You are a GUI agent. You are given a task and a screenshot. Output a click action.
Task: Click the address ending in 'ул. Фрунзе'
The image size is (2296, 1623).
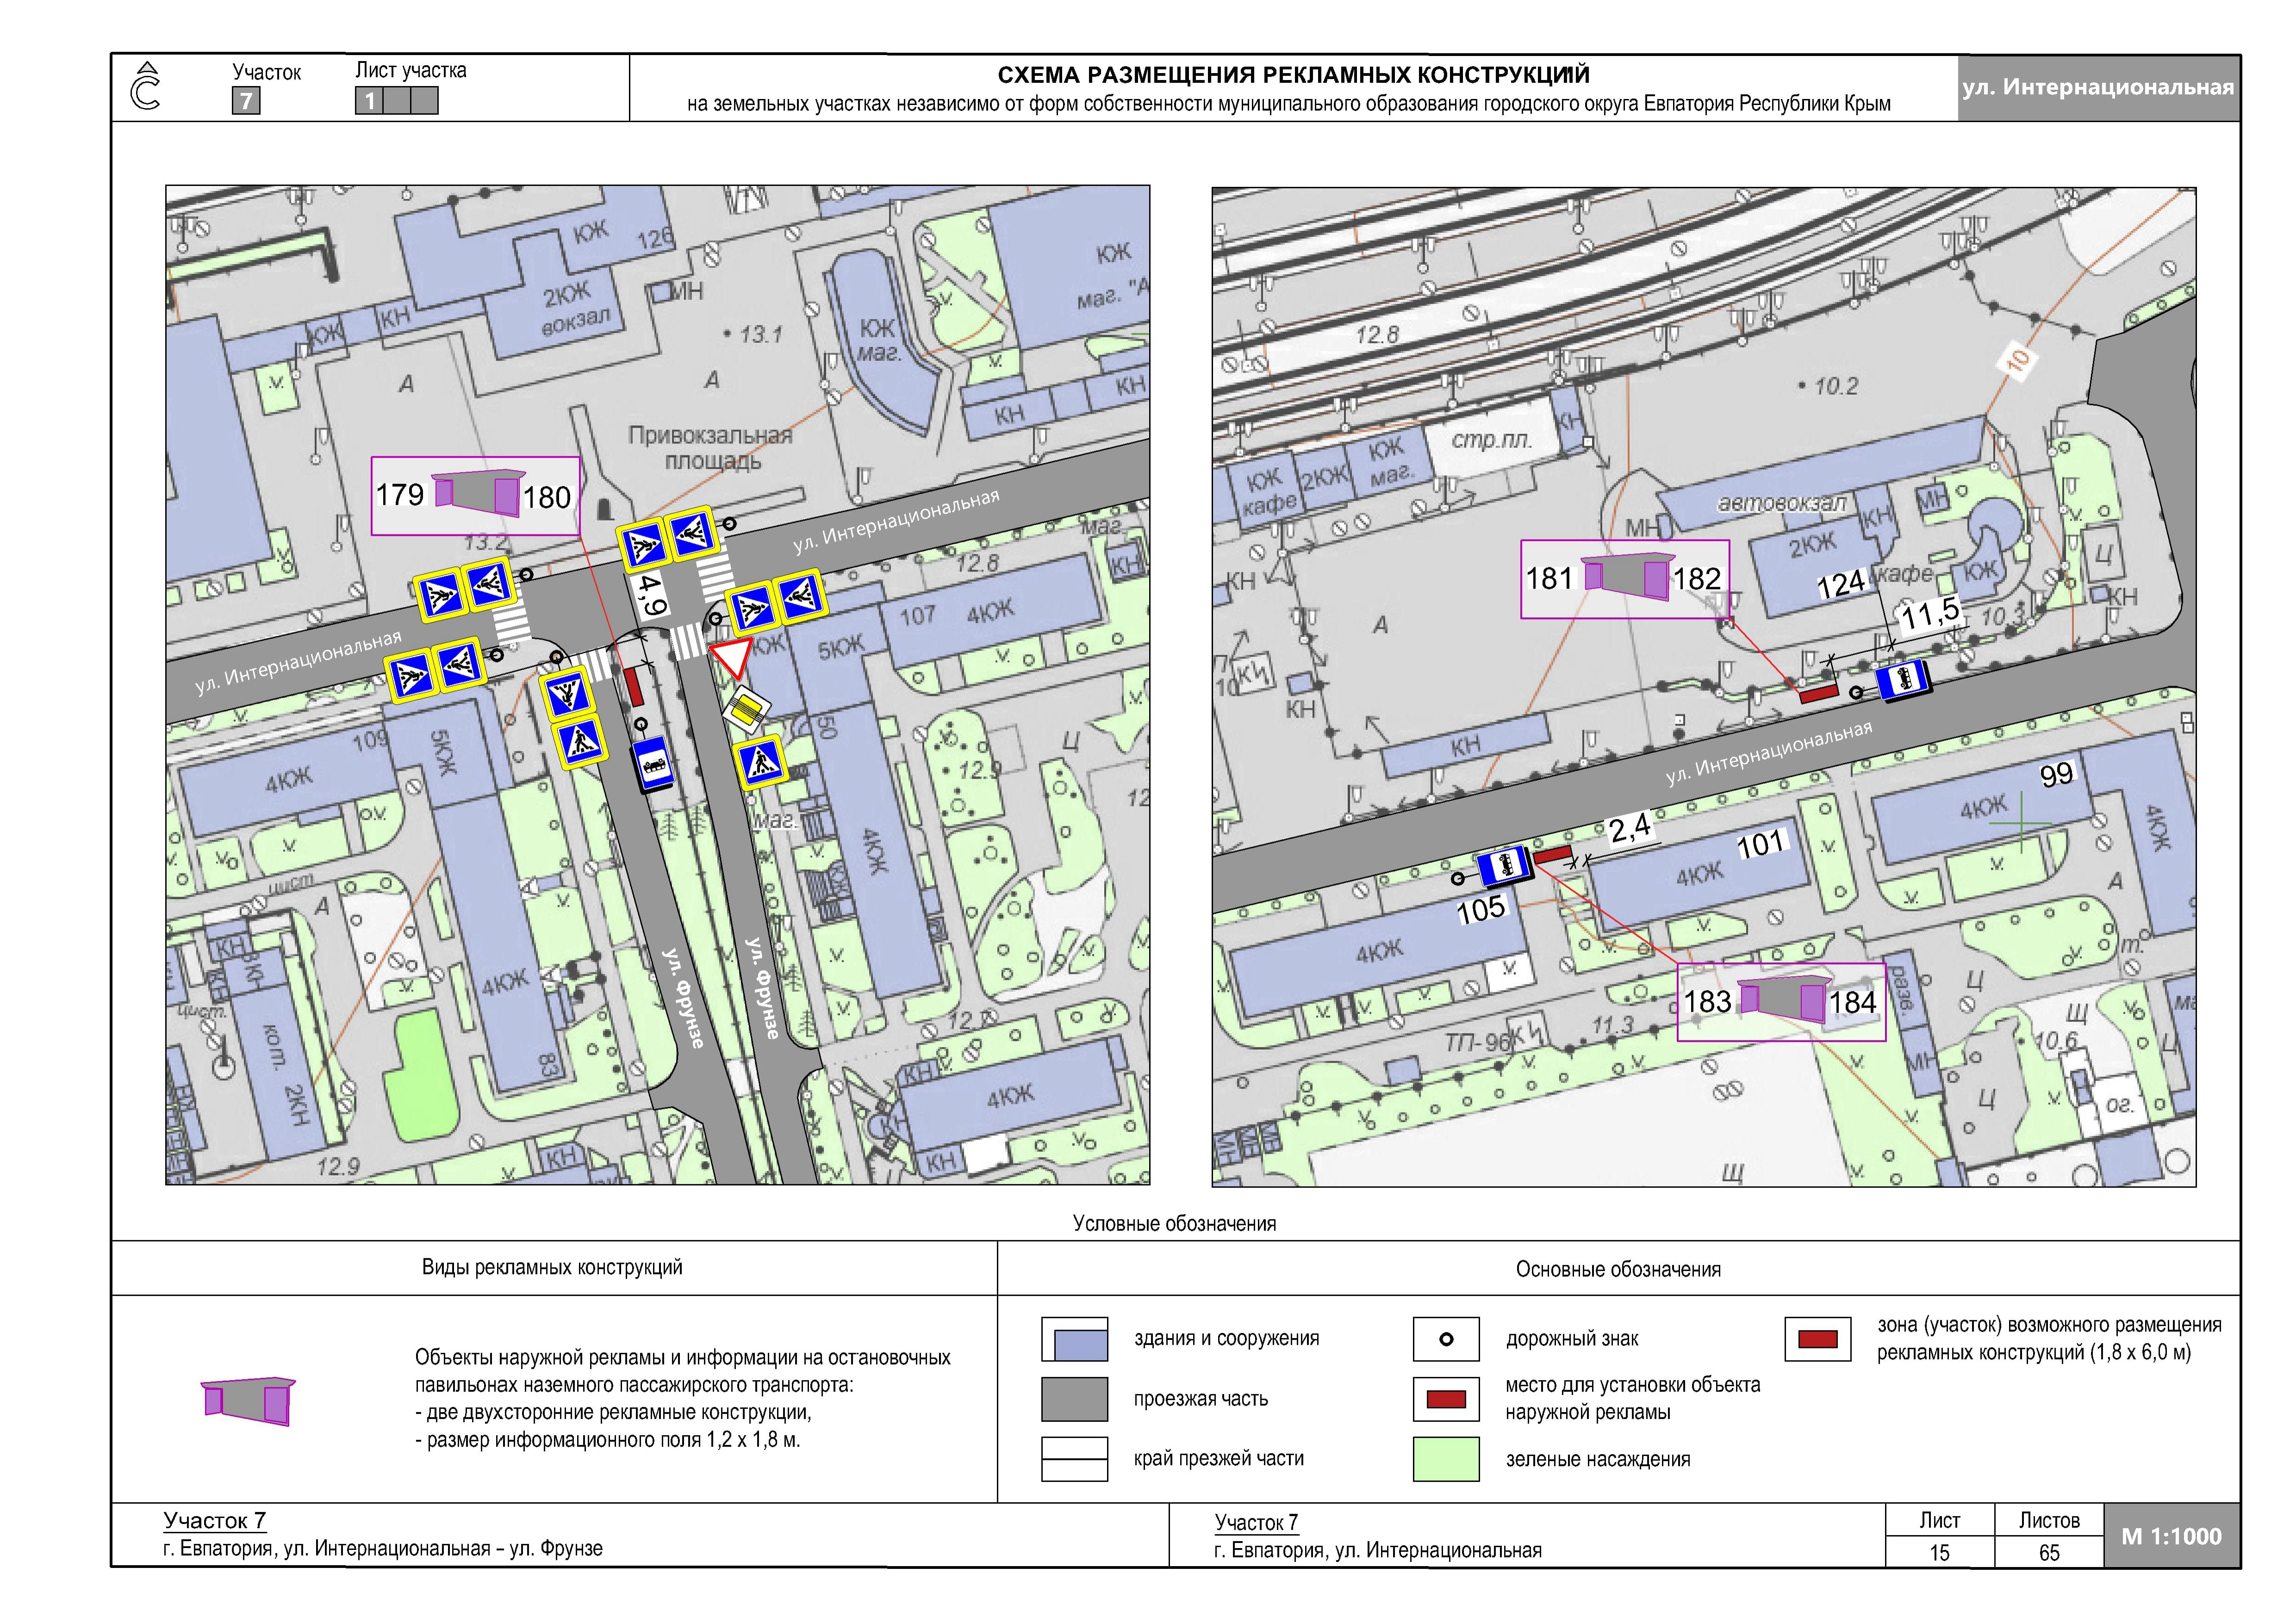[383, 1549]
